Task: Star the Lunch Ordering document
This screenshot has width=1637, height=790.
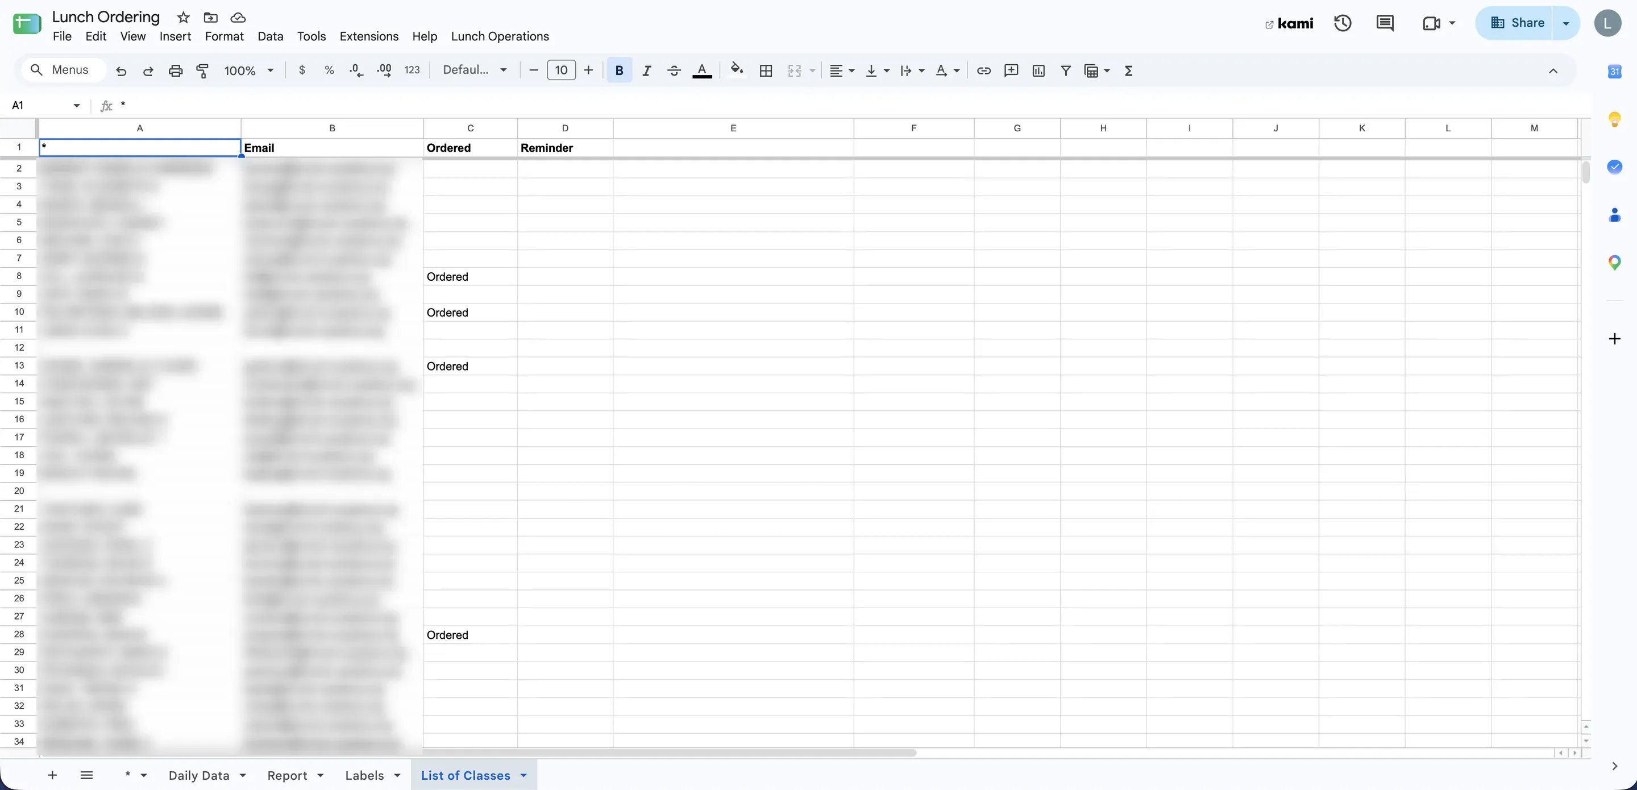Action: click(184, 17)
